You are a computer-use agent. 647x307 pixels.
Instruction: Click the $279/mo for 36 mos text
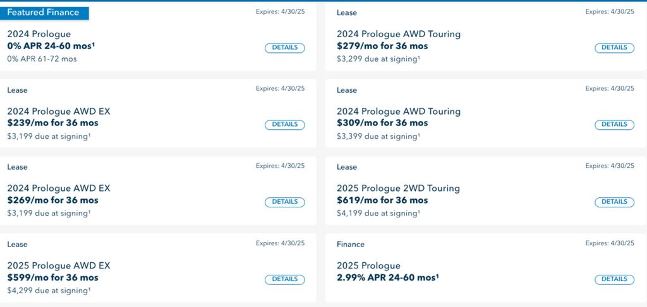pos(382,46)
